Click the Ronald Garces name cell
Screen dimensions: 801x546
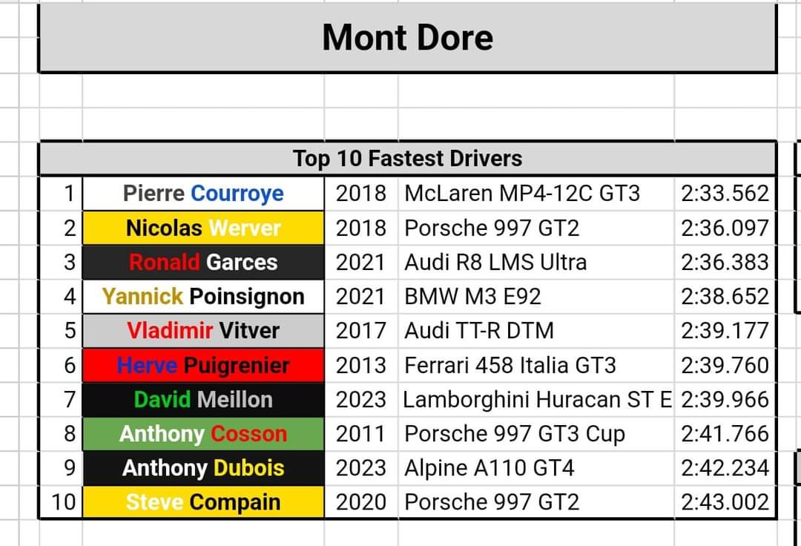pos(203,262)
